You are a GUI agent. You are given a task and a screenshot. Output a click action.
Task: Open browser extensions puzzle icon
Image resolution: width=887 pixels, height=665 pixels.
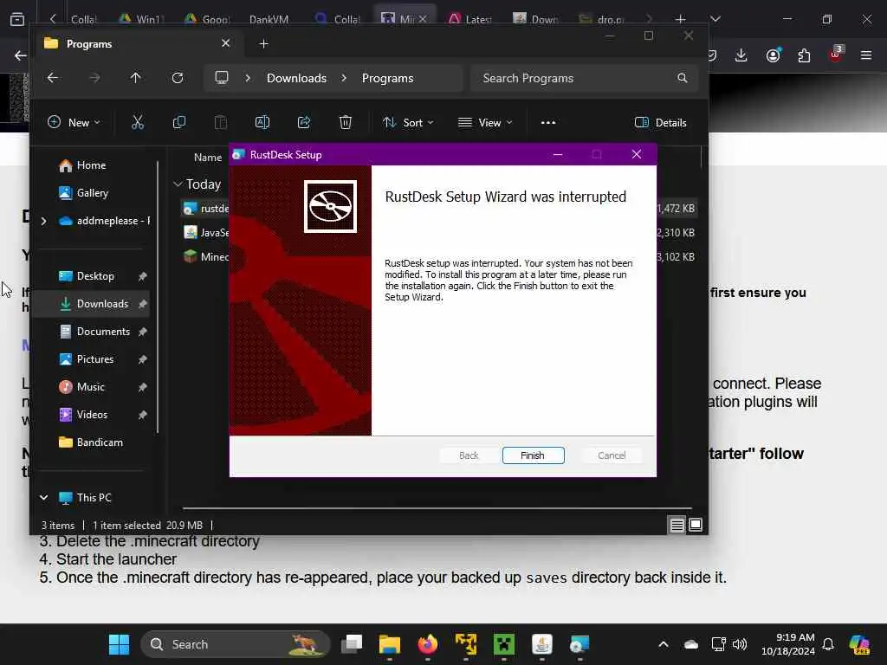point(804,55)
